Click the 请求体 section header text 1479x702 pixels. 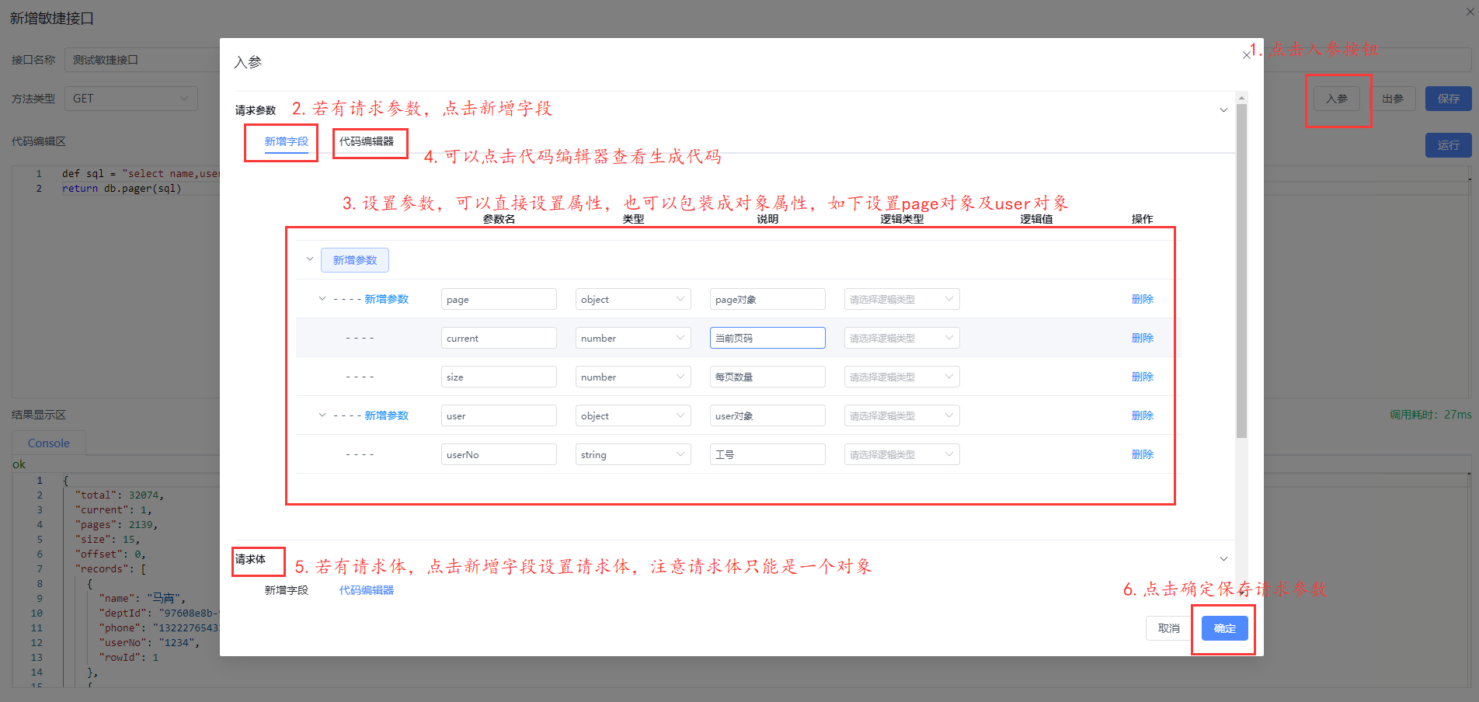point(250,559)
